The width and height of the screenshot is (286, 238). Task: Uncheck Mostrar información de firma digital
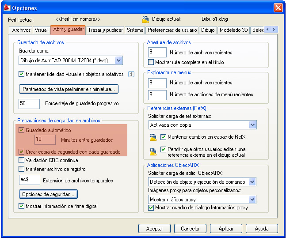click(x=21, y=206)
